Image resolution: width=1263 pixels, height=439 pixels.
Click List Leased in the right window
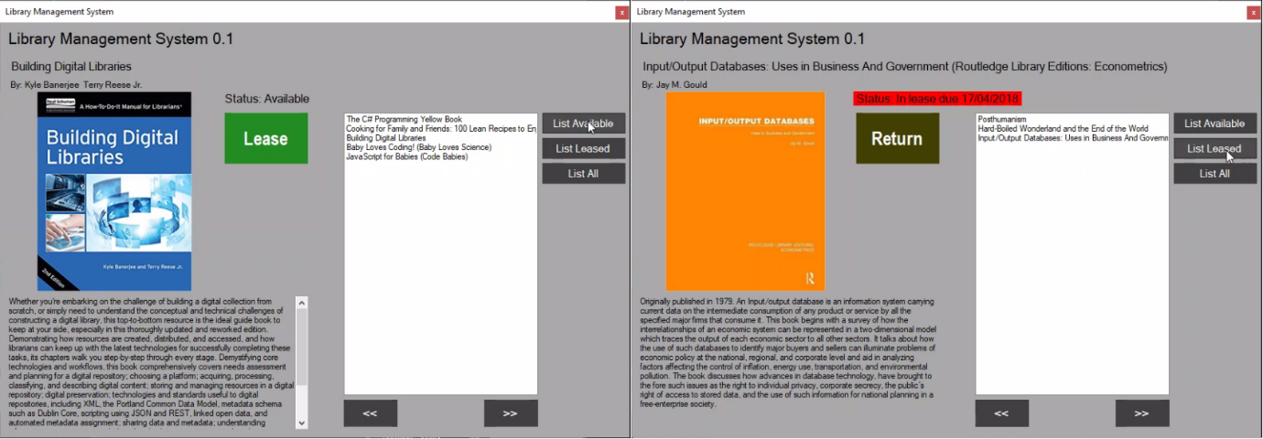click(1215, 148)
